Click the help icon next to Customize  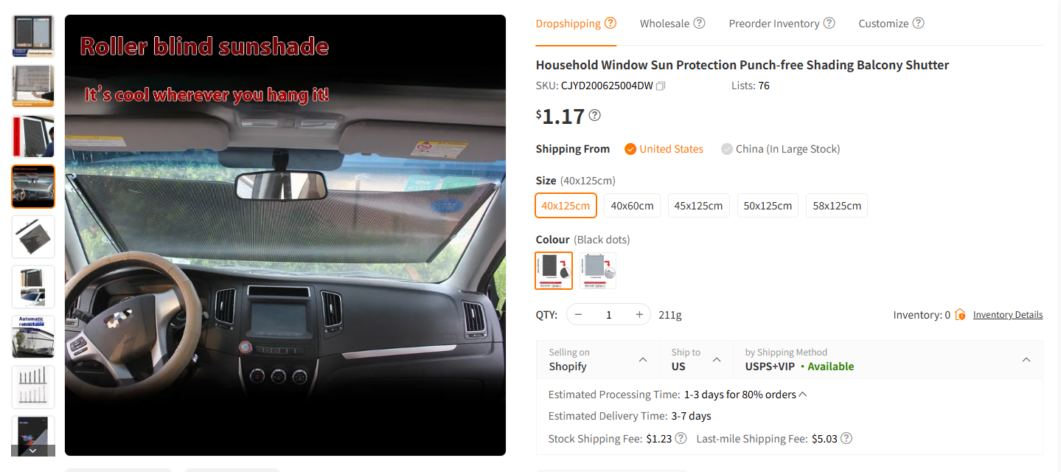[x=918, y=23]
